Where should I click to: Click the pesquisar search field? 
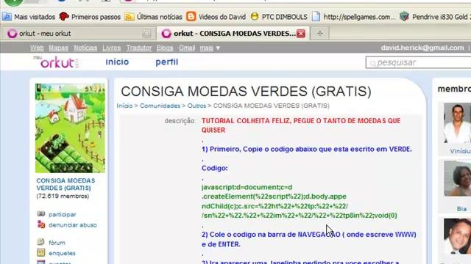418,62
